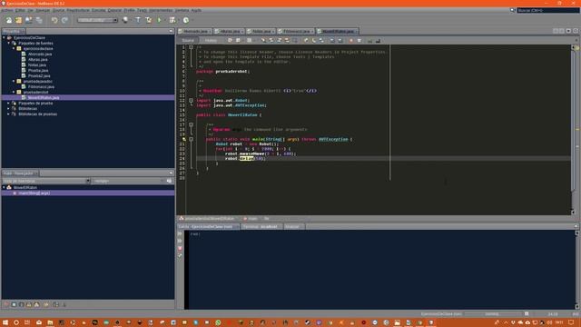This screenshot has width=581, height=327.
Task: Click the Profile Project toolbar icon
Action: pyautogui.click(x=186, y=20)
